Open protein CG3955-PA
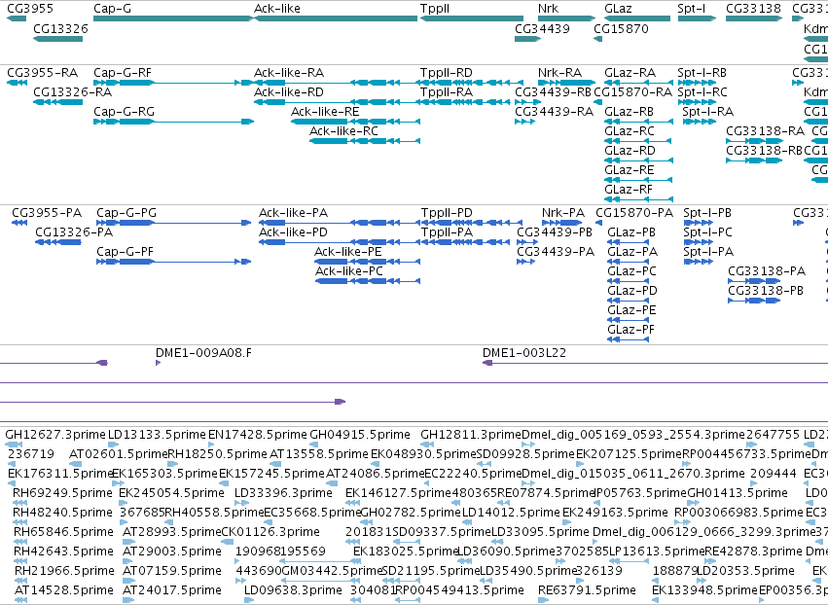The width and height of the screenshot is (828, 605). point(19,223)
